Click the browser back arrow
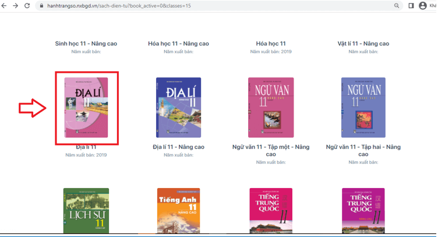The image size is (438, 237). coord(4,6)
